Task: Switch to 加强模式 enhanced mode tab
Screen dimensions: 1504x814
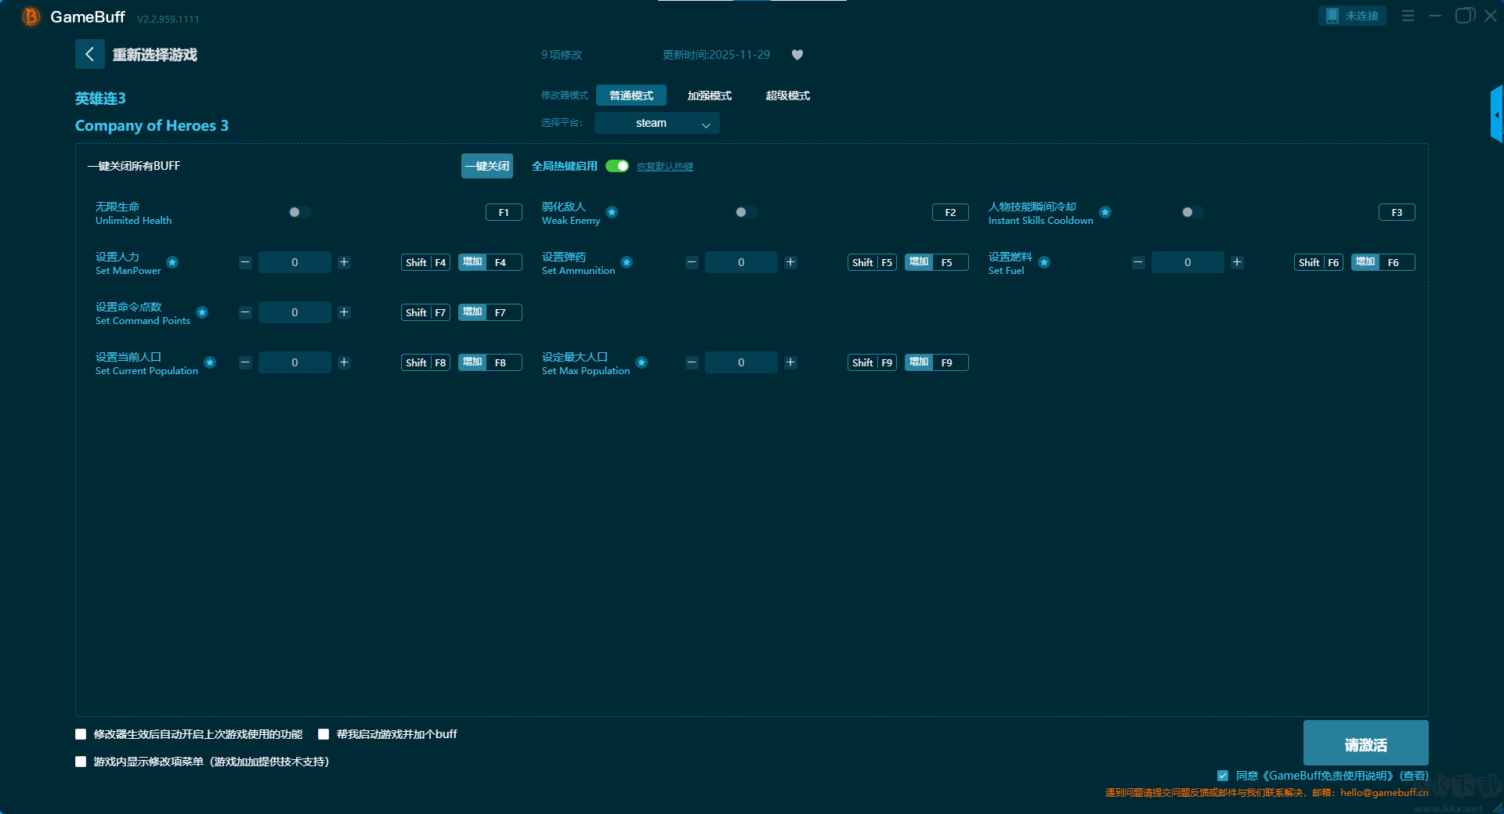Action: tap(709, 95)
